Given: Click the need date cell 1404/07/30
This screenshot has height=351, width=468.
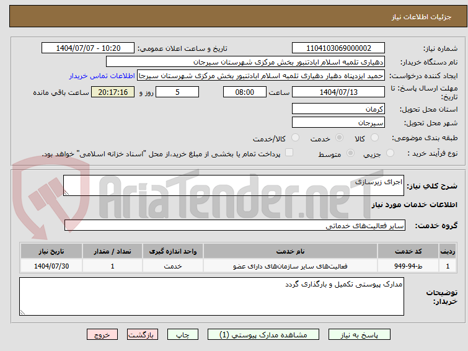Looking at the screenshot, I should coord(51,266).
